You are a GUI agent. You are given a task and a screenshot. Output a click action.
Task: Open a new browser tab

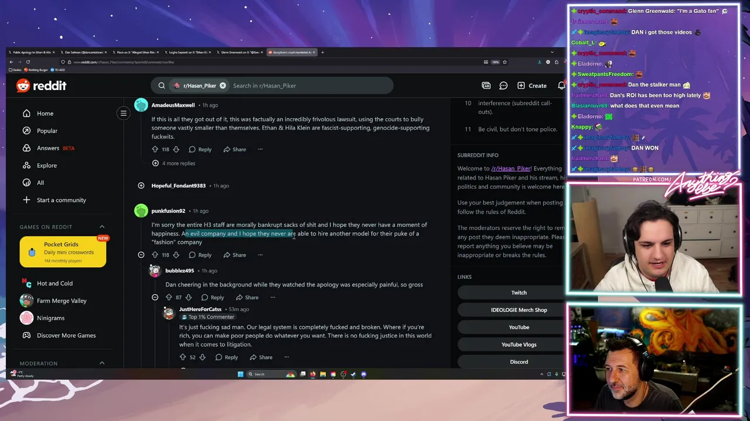pos(322,53)
